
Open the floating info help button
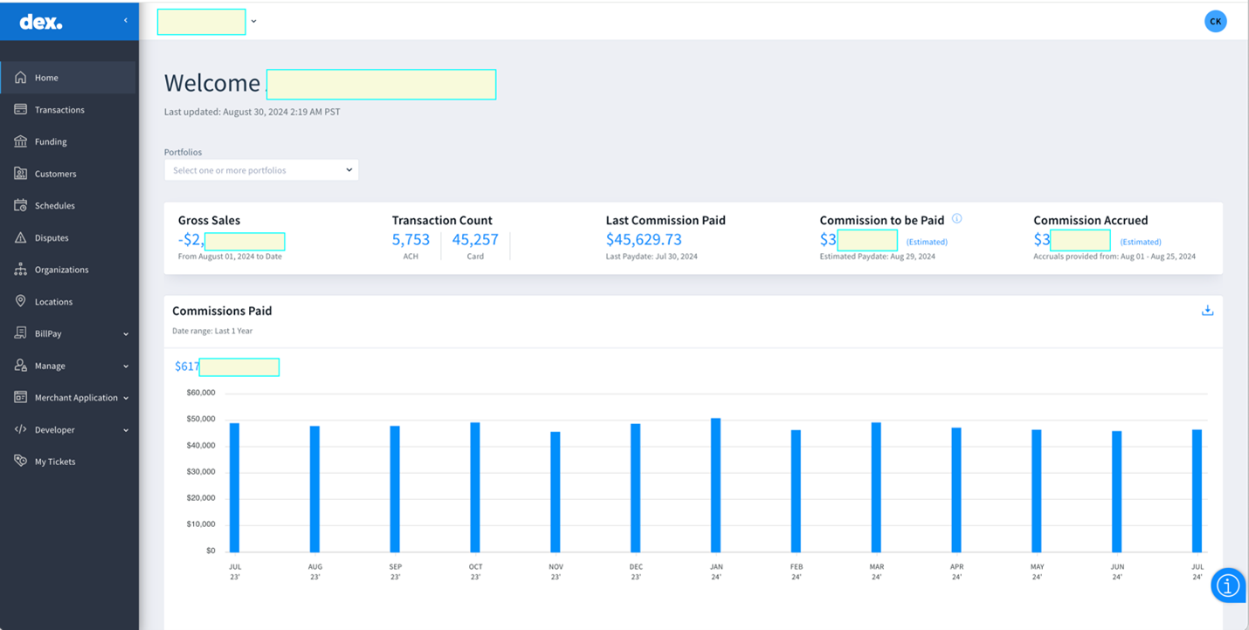1228,585
